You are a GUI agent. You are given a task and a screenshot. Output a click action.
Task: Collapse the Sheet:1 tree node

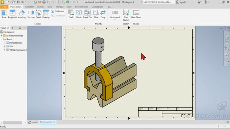pos(1,39)
